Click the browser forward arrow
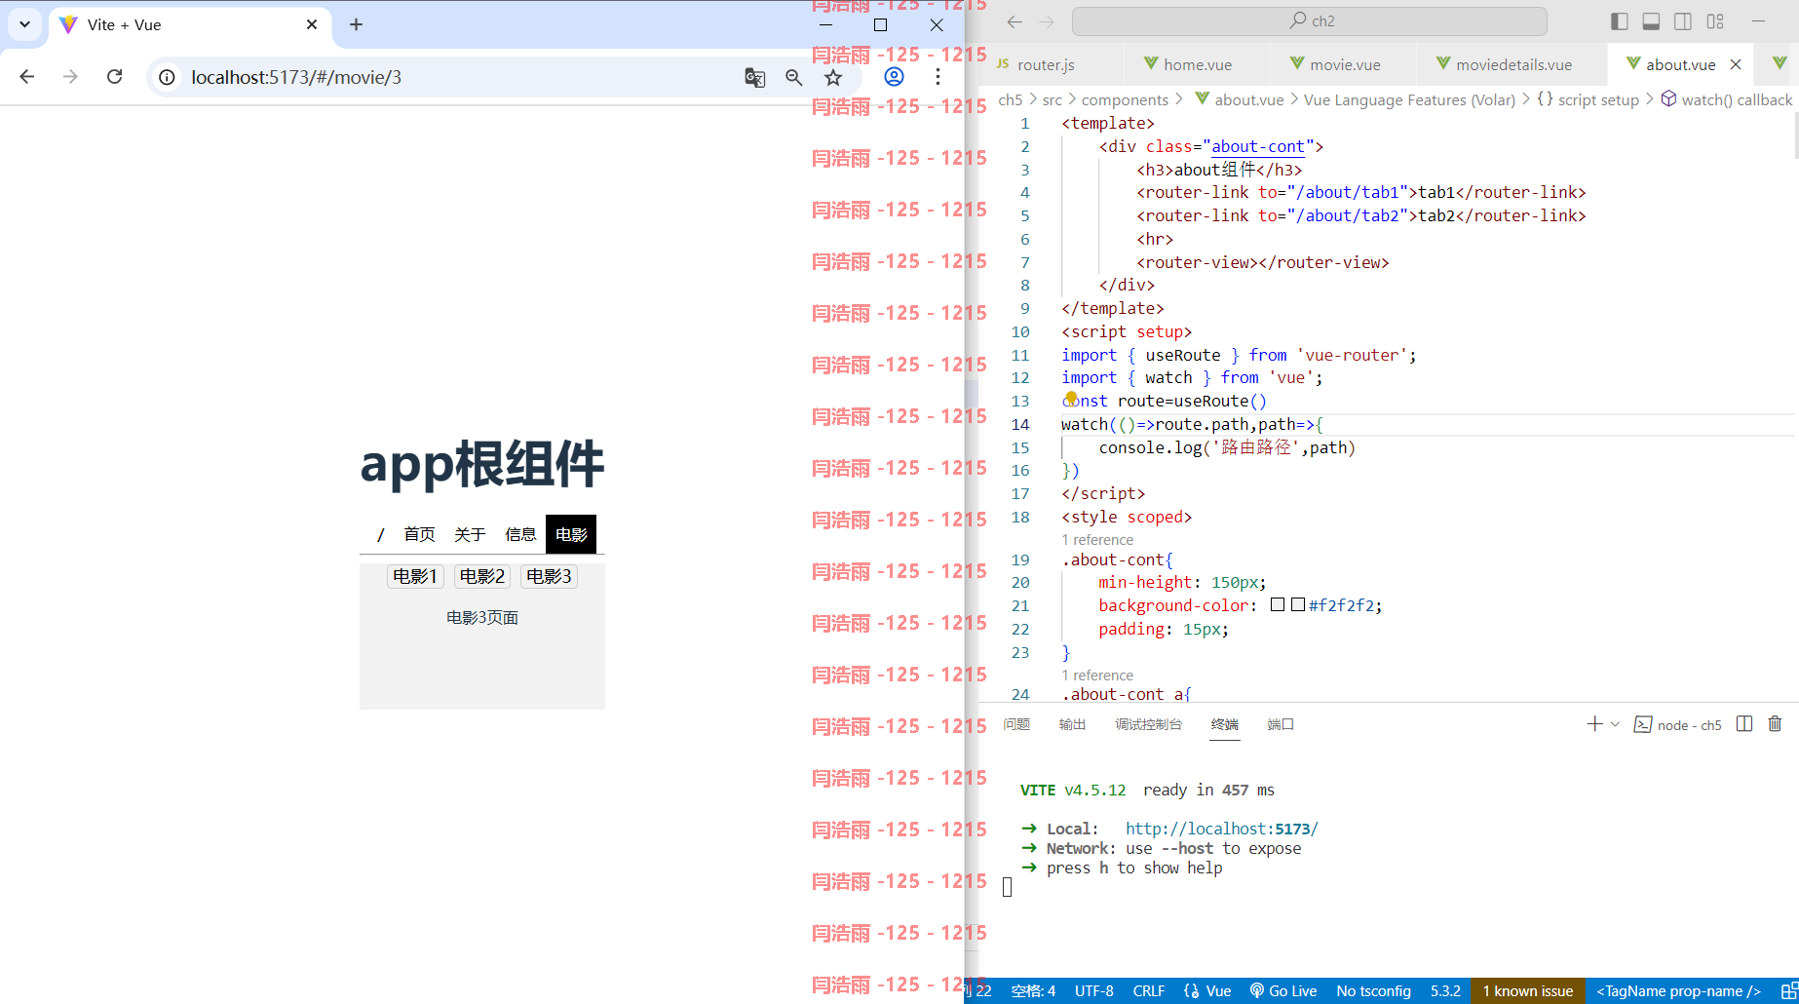 pyautogui.click(x=70, y=77)
